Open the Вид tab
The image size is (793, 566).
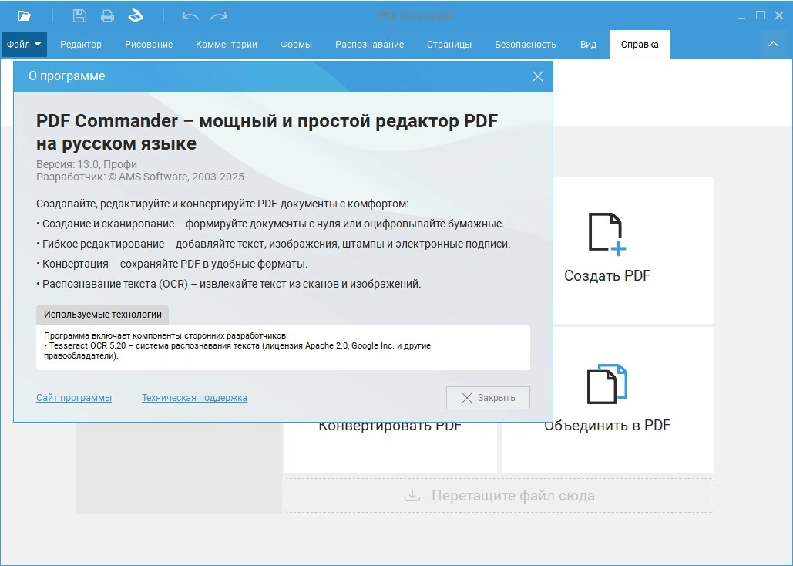click(588, 45)
